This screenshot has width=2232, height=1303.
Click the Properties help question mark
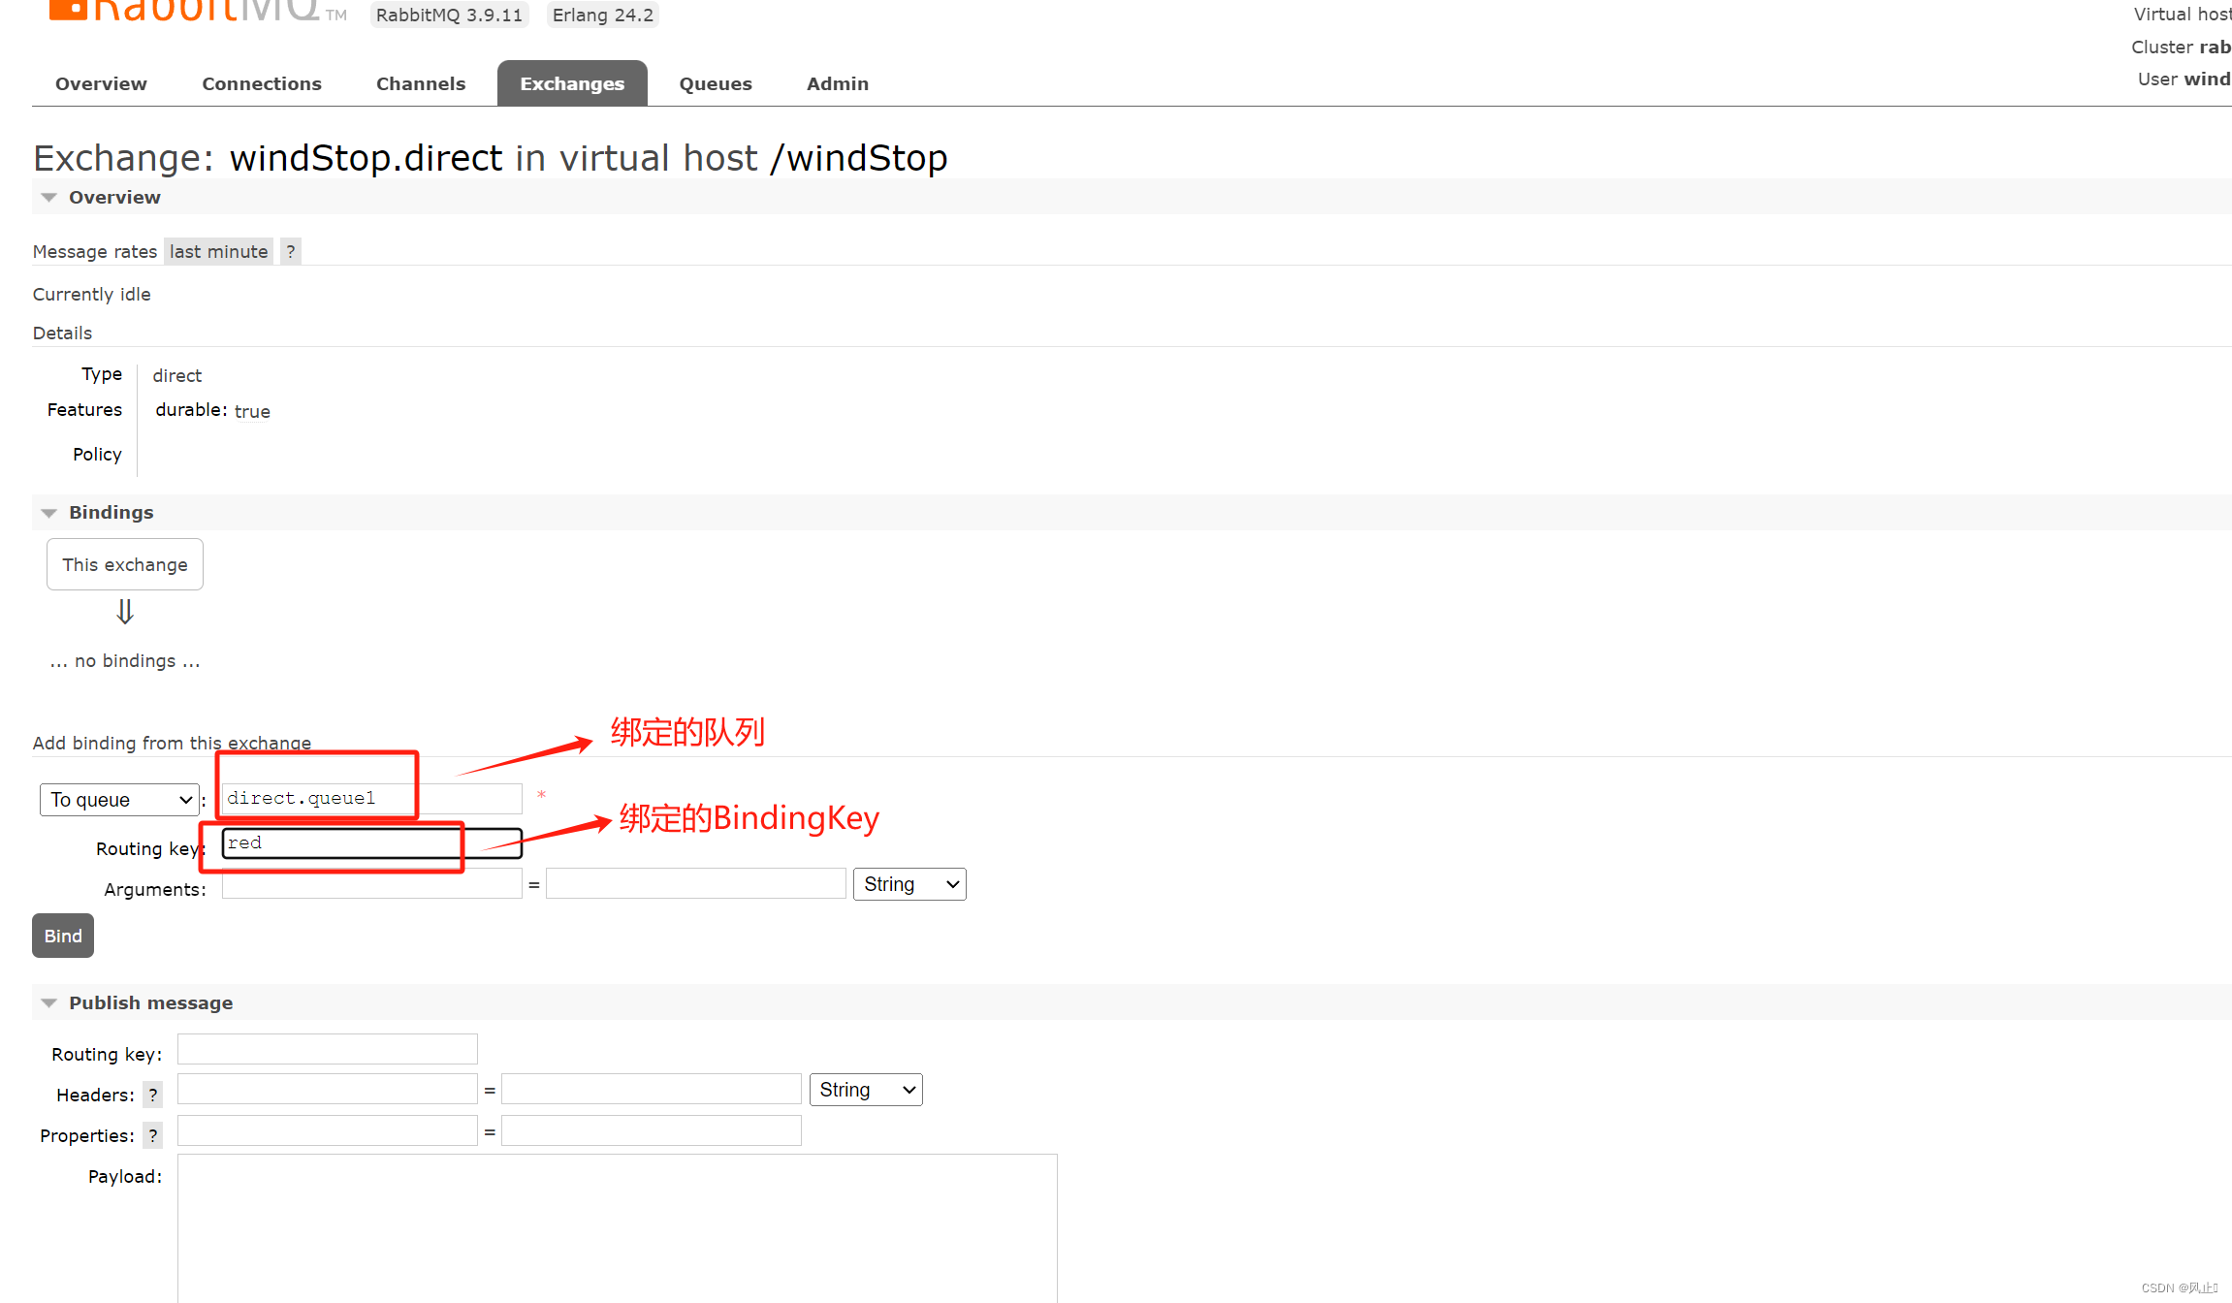(152, 1136)
